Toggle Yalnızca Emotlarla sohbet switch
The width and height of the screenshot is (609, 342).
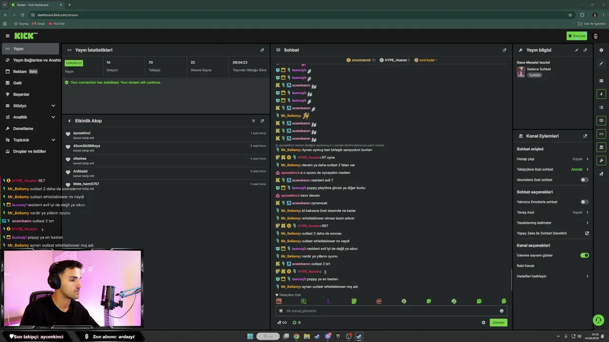585,202
